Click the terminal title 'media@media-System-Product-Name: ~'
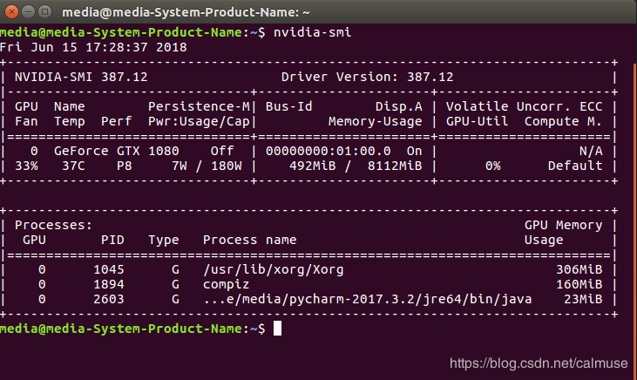Screen dimensions: 637x380 [186, 12]
